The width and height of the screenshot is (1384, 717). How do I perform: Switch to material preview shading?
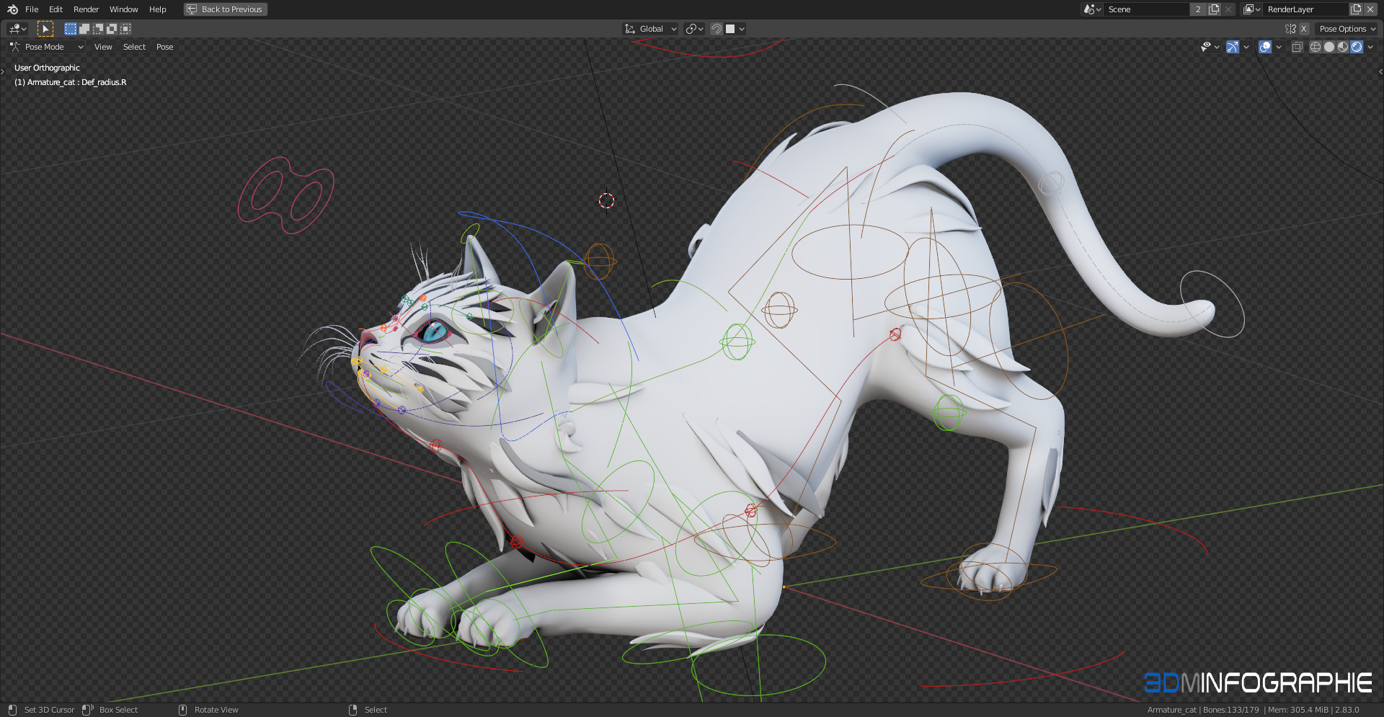(x=1343, y=47)
